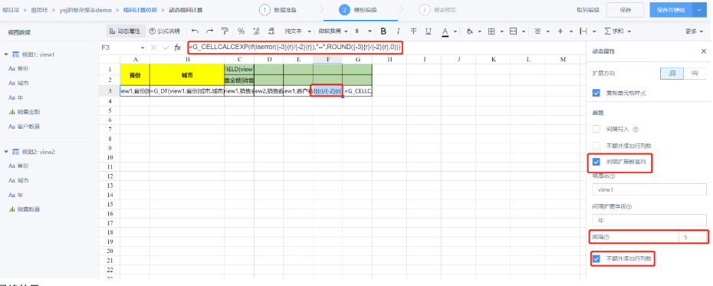Open 动态属性 toolbar tab
713x286 pixels.
(x=125, y=31)
